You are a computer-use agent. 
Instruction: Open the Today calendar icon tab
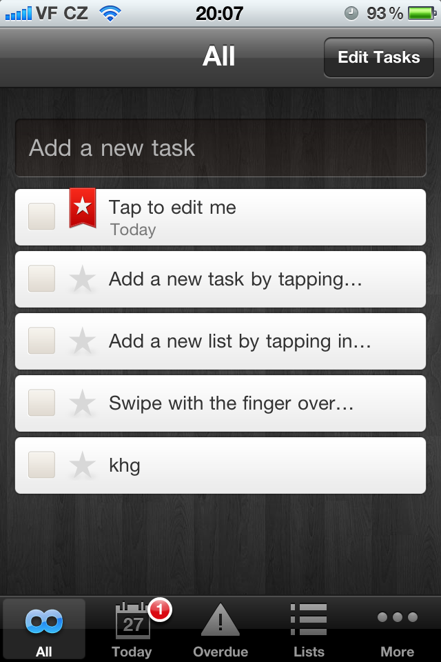pos(132,630)
